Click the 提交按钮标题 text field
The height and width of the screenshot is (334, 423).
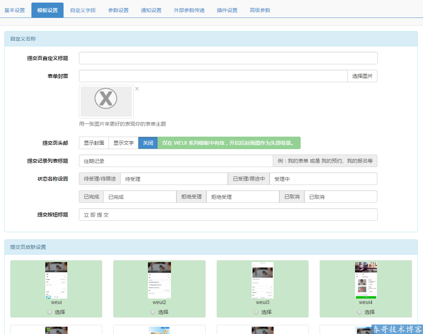tap(228, 215)
